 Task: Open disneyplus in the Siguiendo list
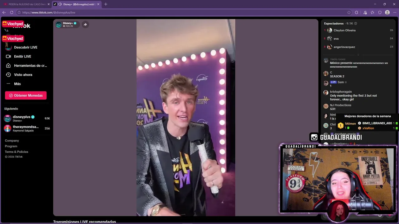coord(27,119)
